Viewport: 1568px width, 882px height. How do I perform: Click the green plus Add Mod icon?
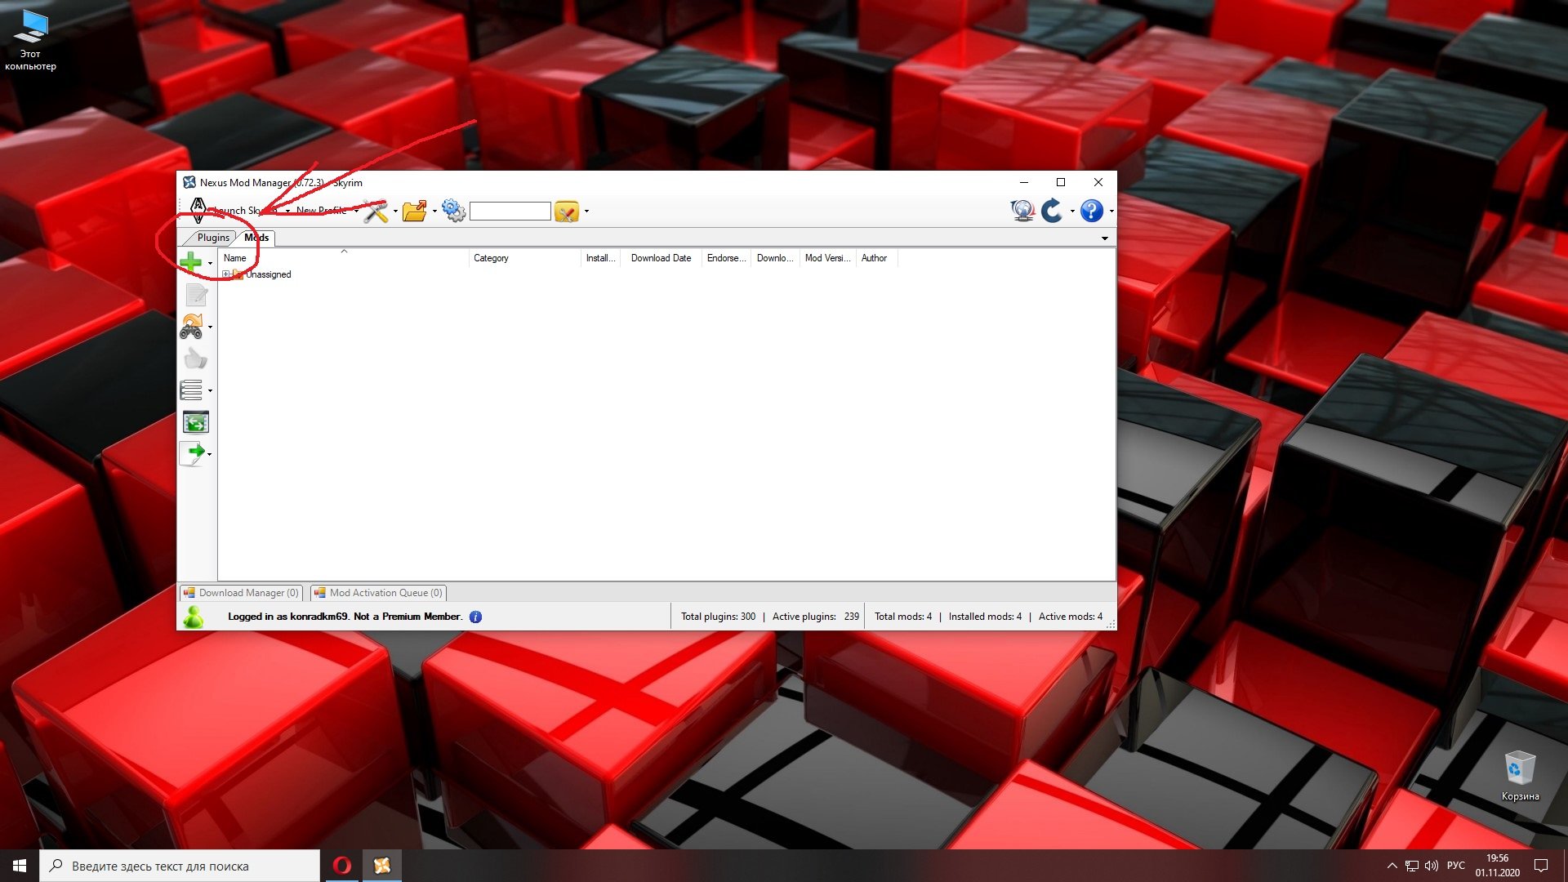pos(190,261)
